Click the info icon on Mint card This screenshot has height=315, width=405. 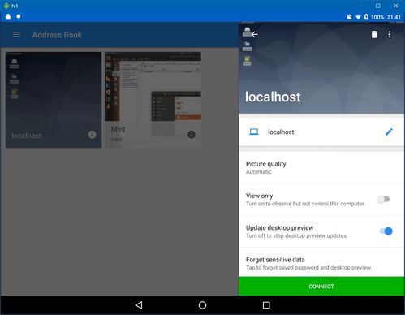coord(192,135)
